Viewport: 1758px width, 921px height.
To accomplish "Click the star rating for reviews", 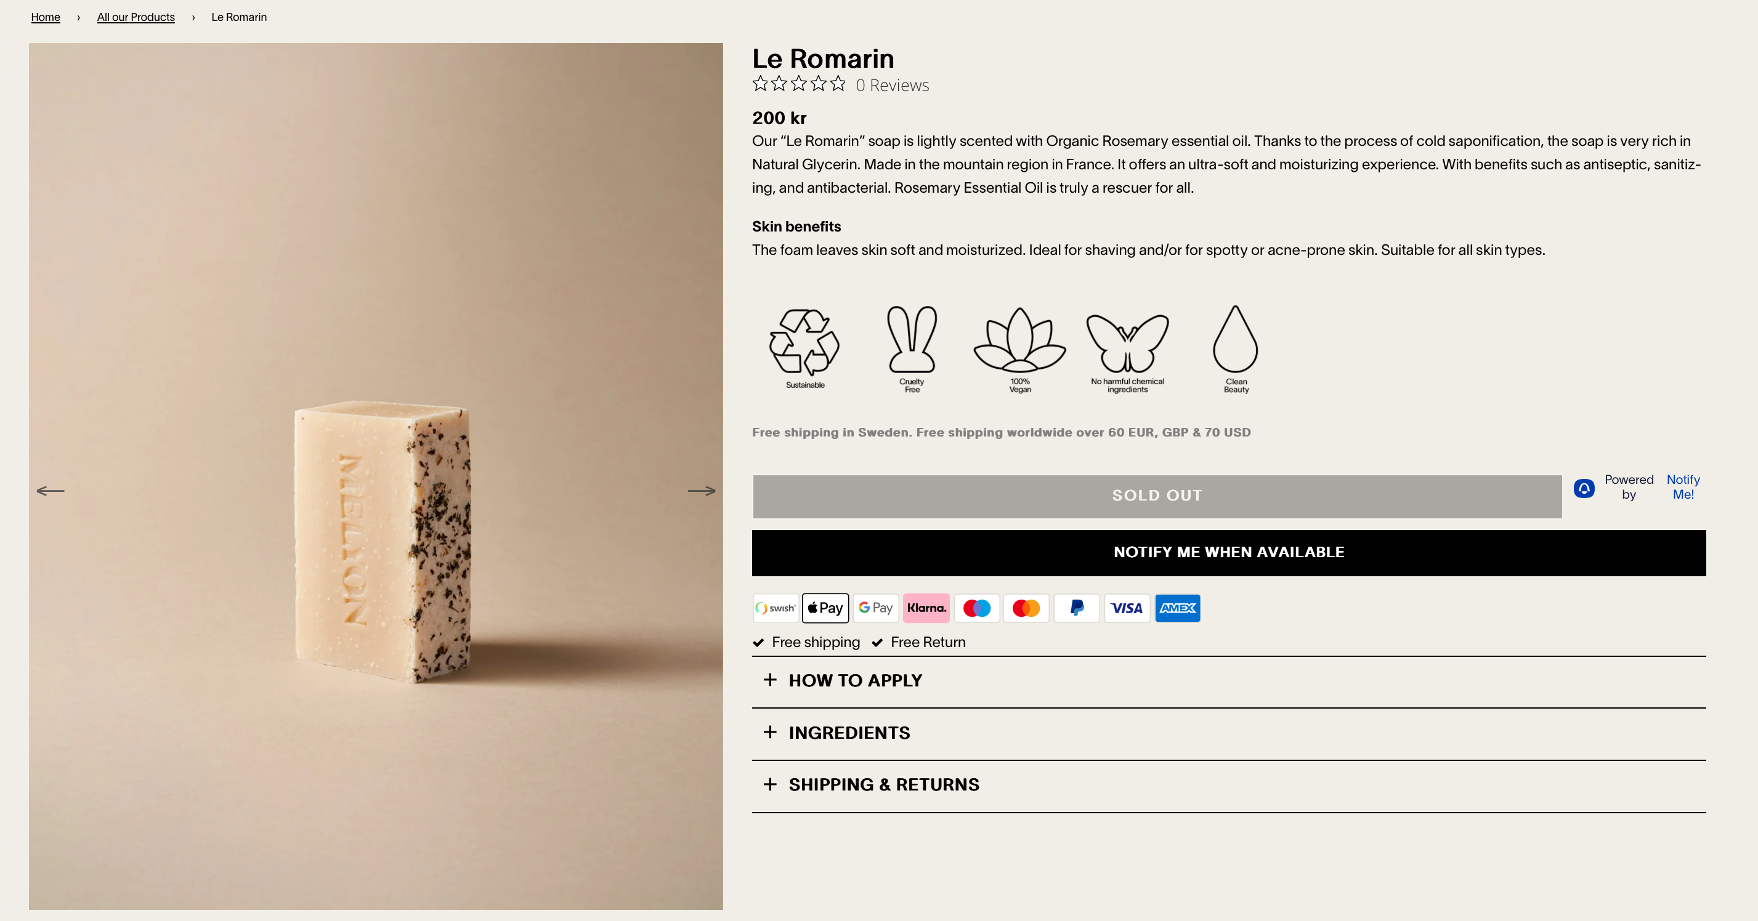I will pos(799,84).
